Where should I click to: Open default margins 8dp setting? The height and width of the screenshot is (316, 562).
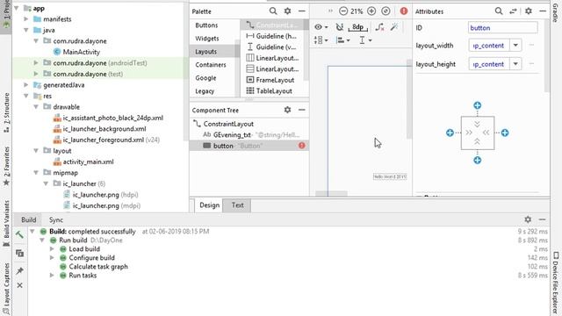tap(357, 27)
